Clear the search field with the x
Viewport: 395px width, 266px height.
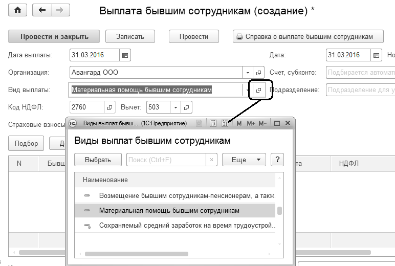[212, 160]
